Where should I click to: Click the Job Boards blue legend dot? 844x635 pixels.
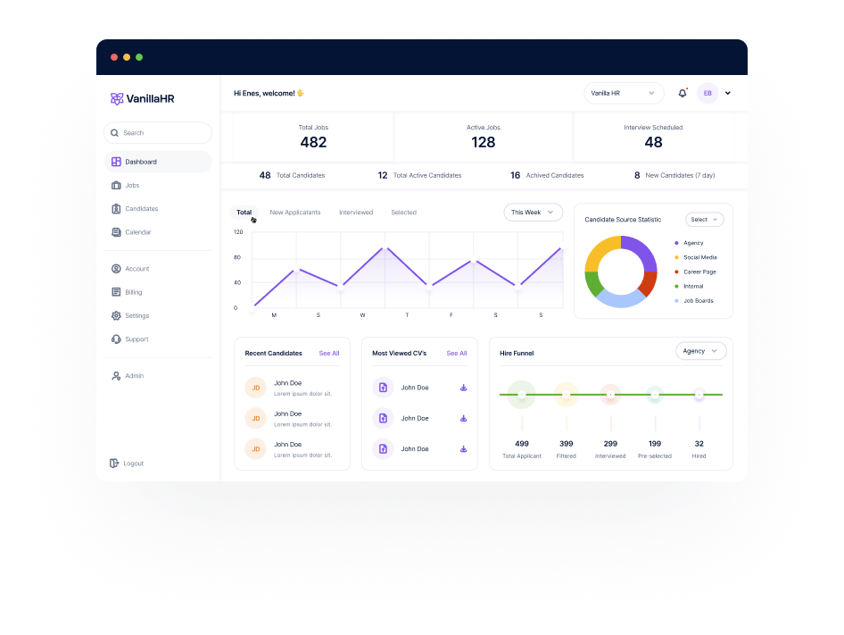(x=676, y=301)
